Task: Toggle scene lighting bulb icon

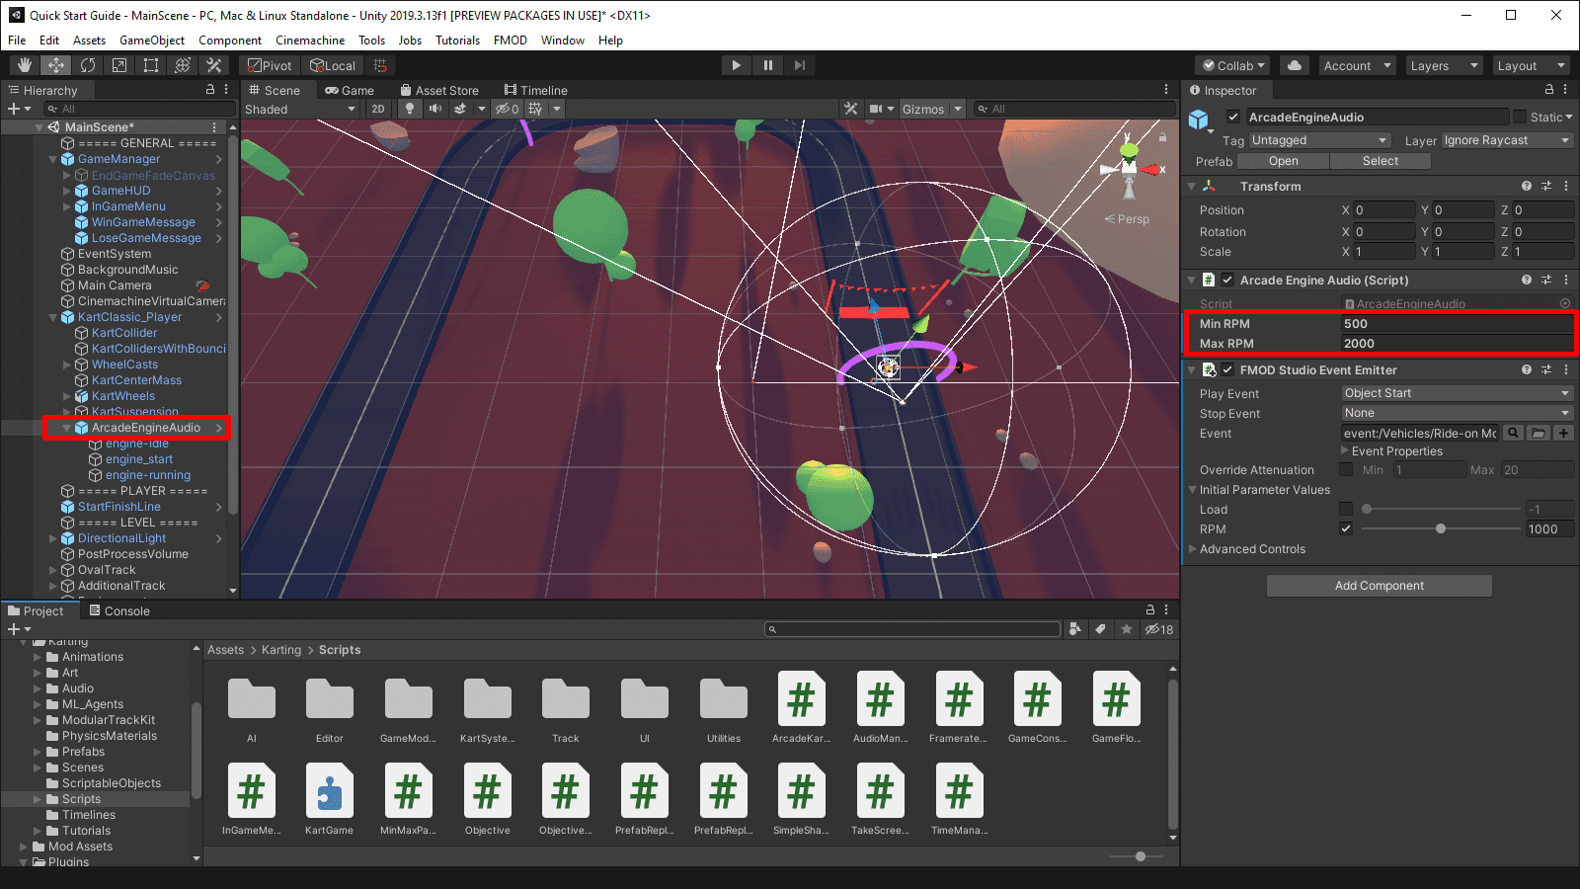Action: pos(410,109)
